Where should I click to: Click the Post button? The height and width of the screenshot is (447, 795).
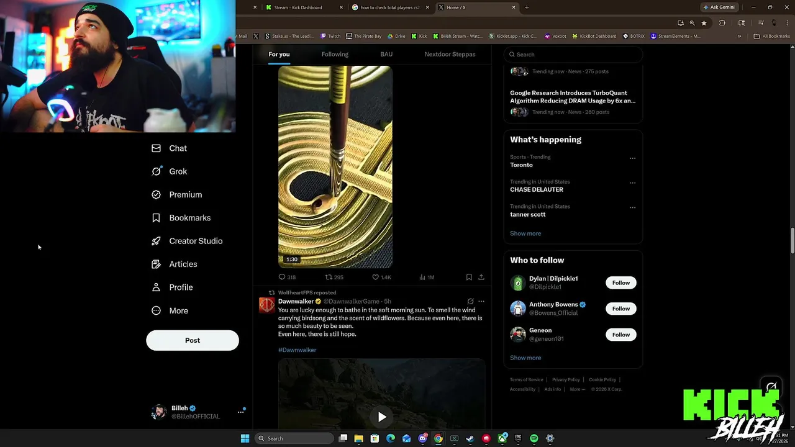(x=193, y=340)
